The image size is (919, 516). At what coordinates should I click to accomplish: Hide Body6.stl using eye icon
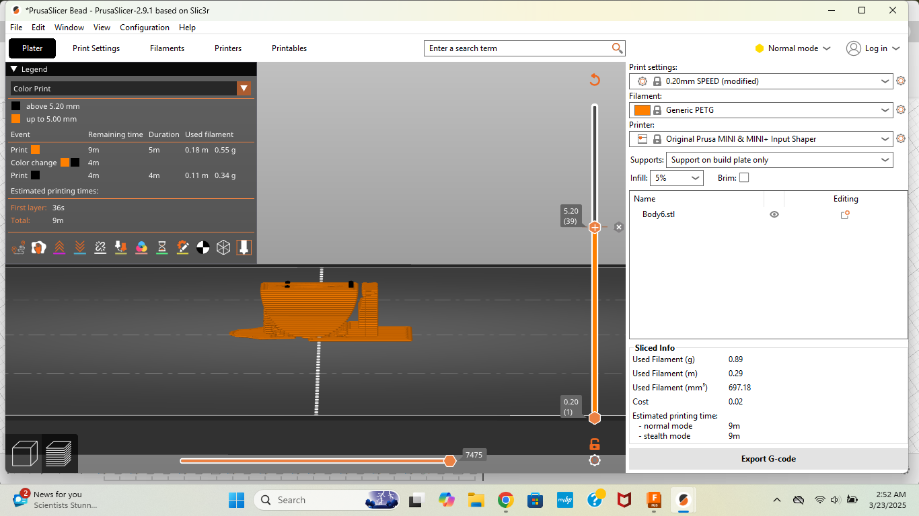774,215
